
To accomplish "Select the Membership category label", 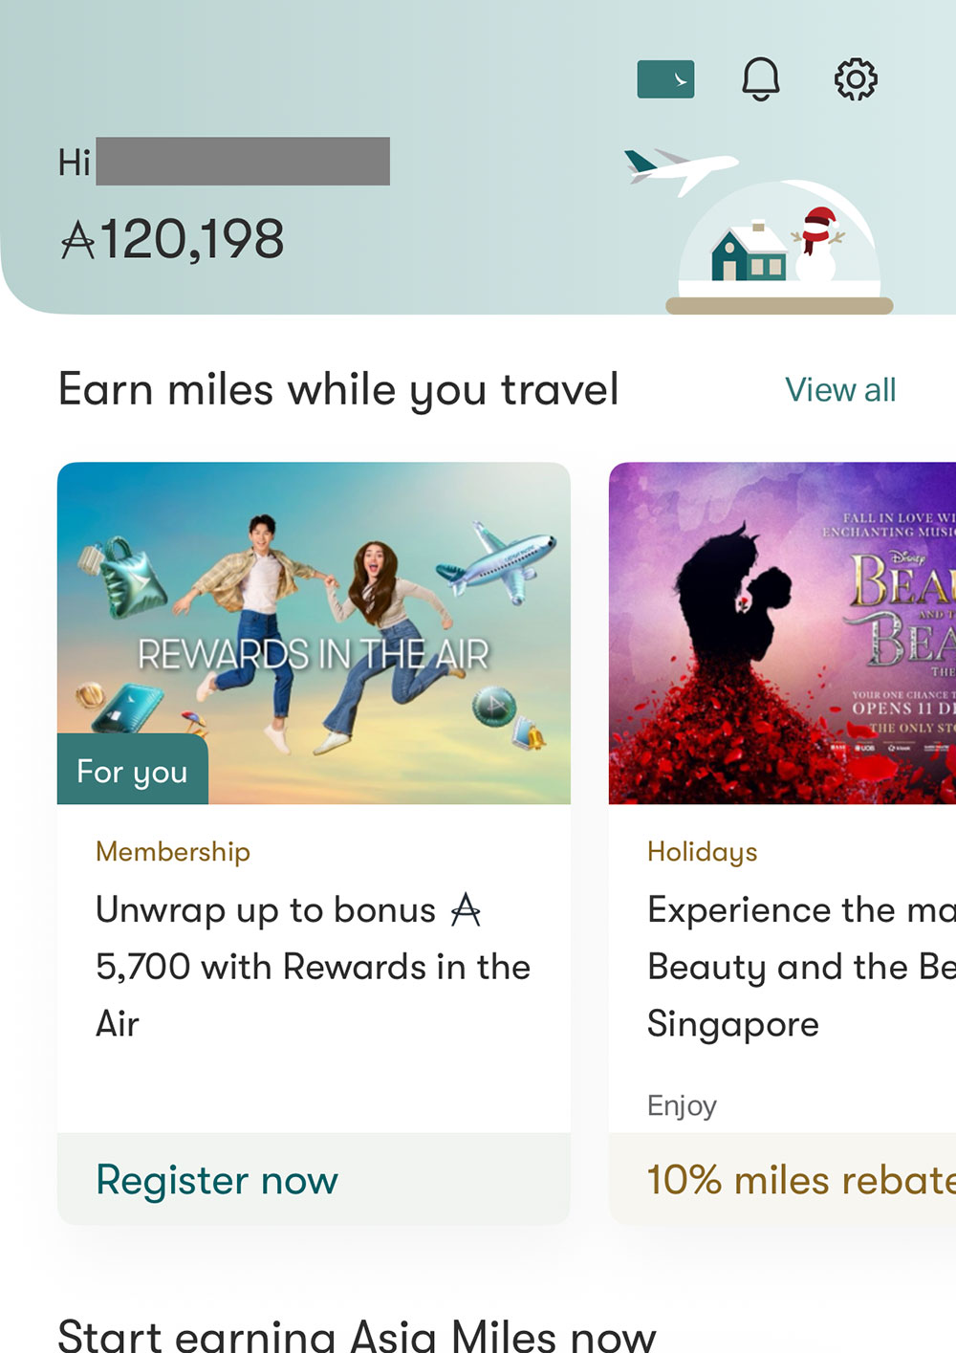I will [x=173, y=851].
